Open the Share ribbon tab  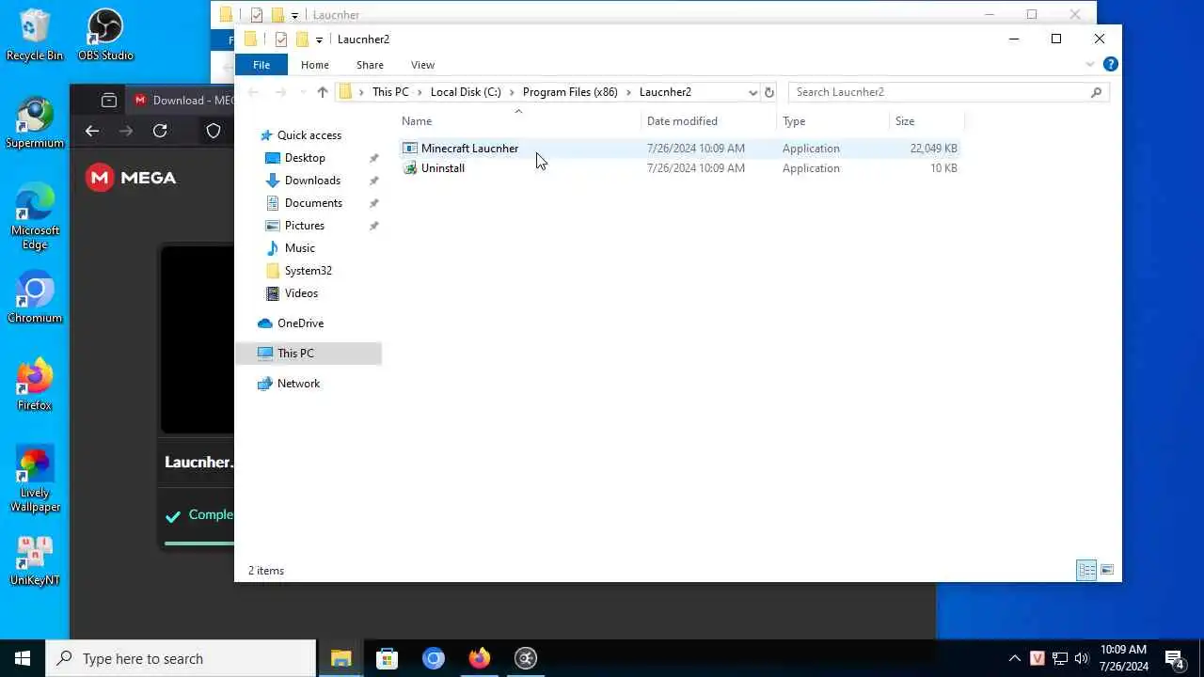point(370,65)
